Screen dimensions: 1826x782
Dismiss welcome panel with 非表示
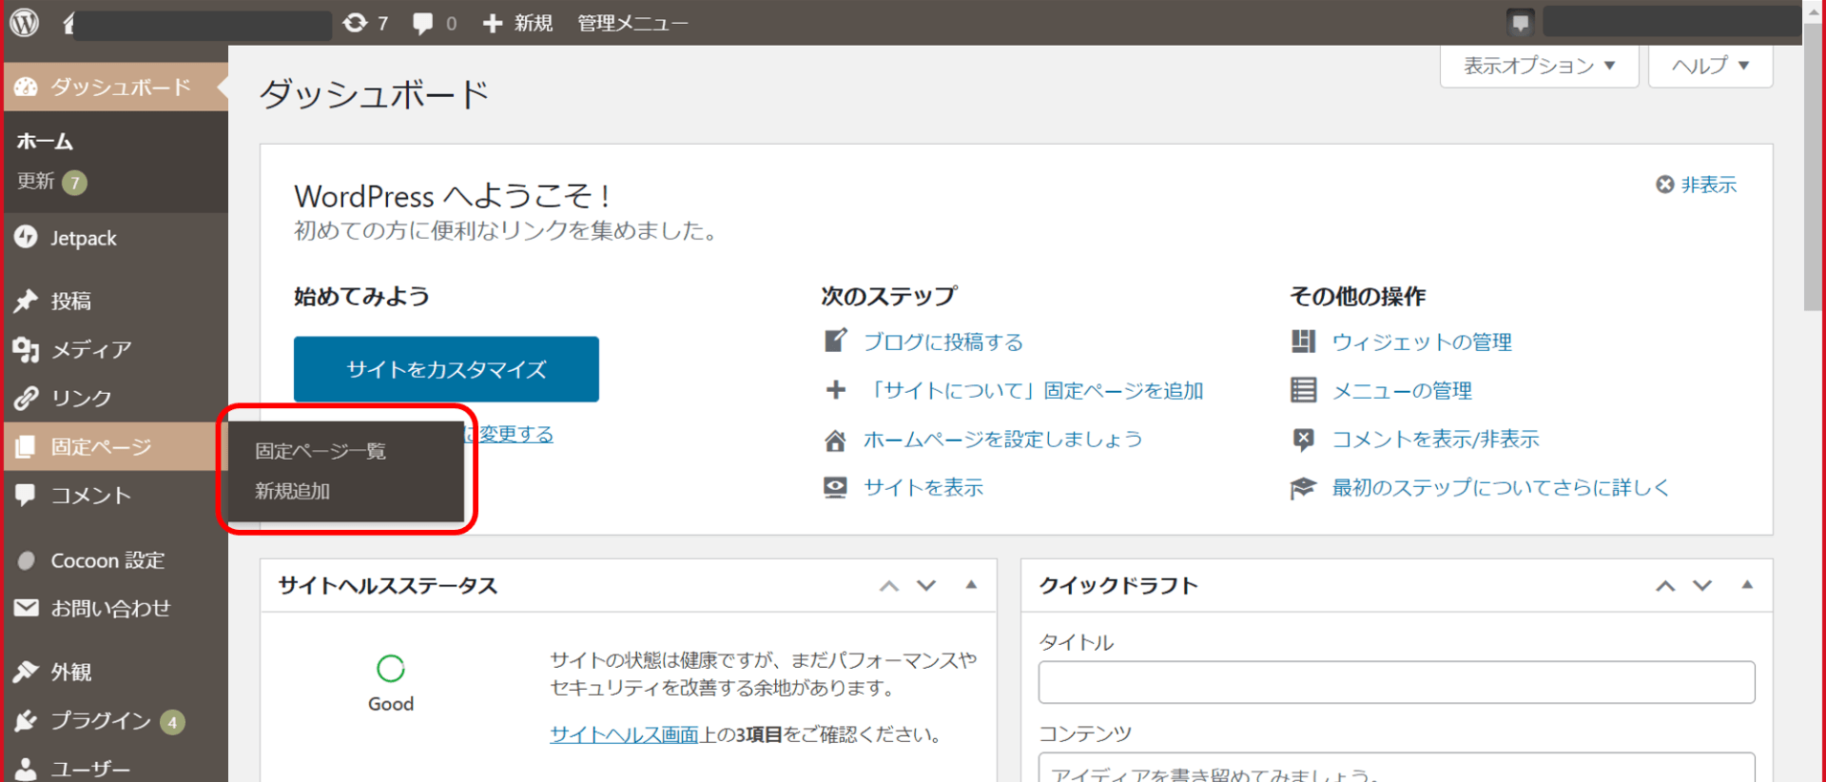[1697, 185]
